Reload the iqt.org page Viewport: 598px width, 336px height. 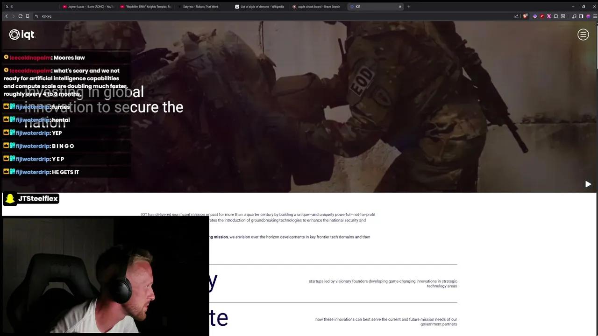pyautogui.click(x=21, y=16)
